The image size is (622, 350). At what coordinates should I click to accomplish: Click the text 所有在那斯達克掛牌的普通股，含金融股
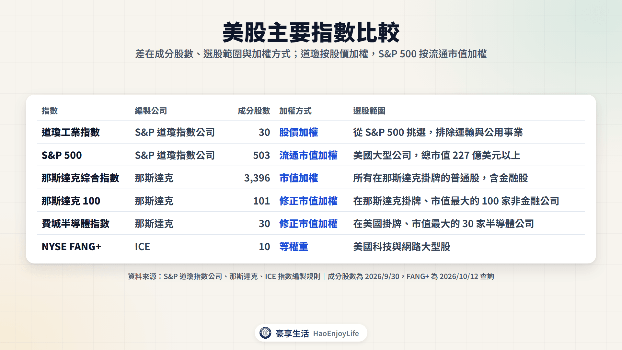[441, 178]
